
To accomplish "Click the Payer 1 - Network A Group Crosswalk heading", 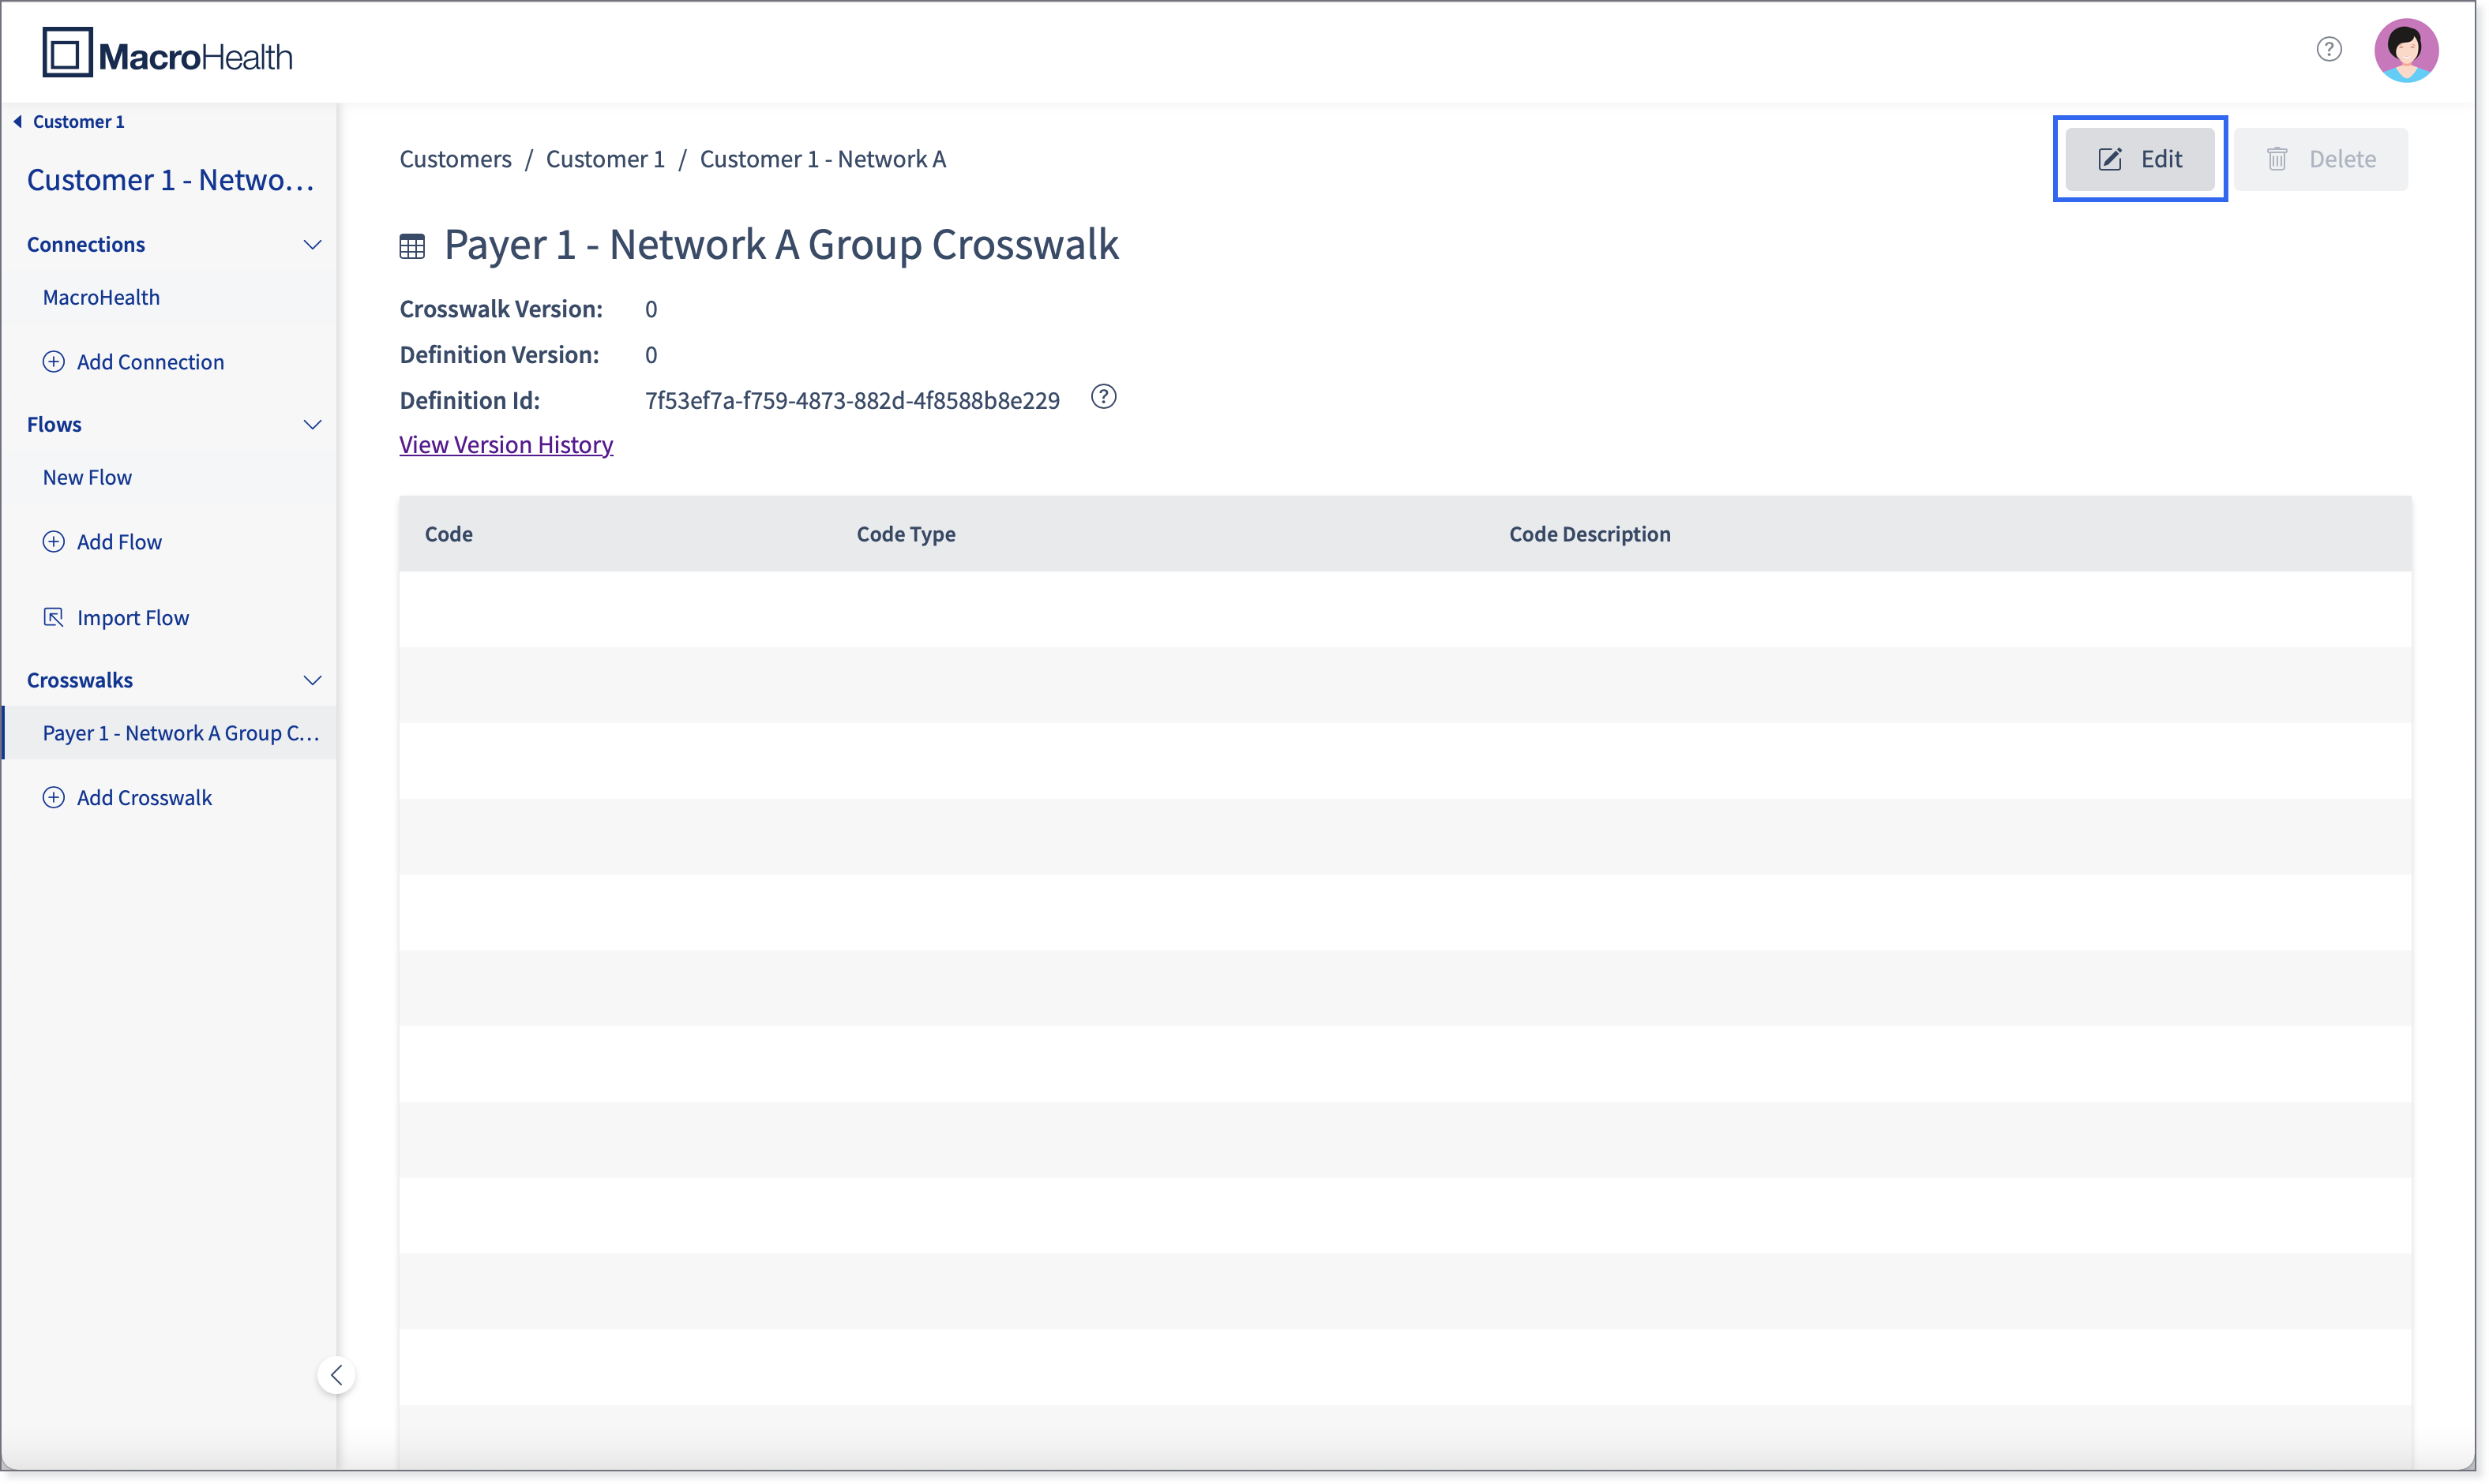I will 781,245.
